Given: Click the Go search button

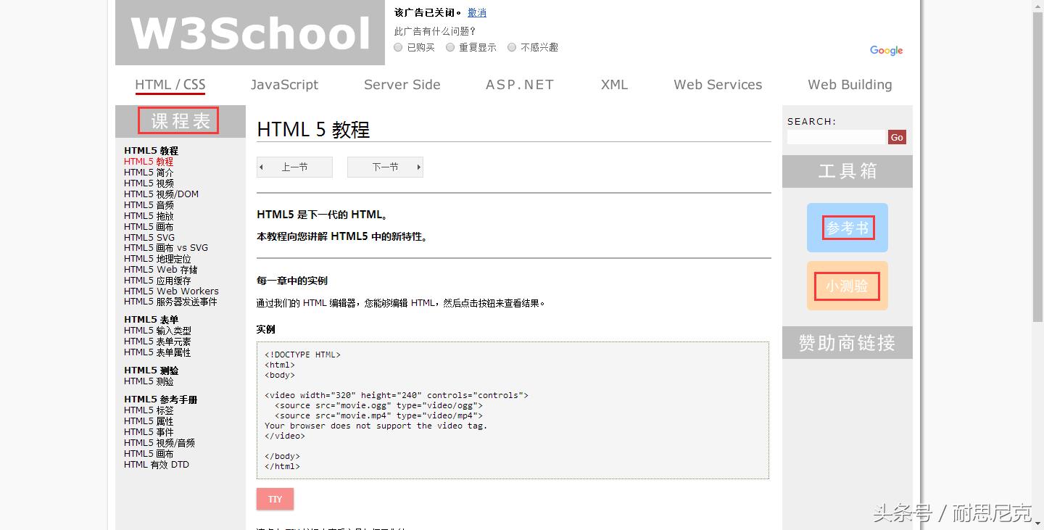Looking at the screenshot, I should pyautogui.click(x=896, y=137).
